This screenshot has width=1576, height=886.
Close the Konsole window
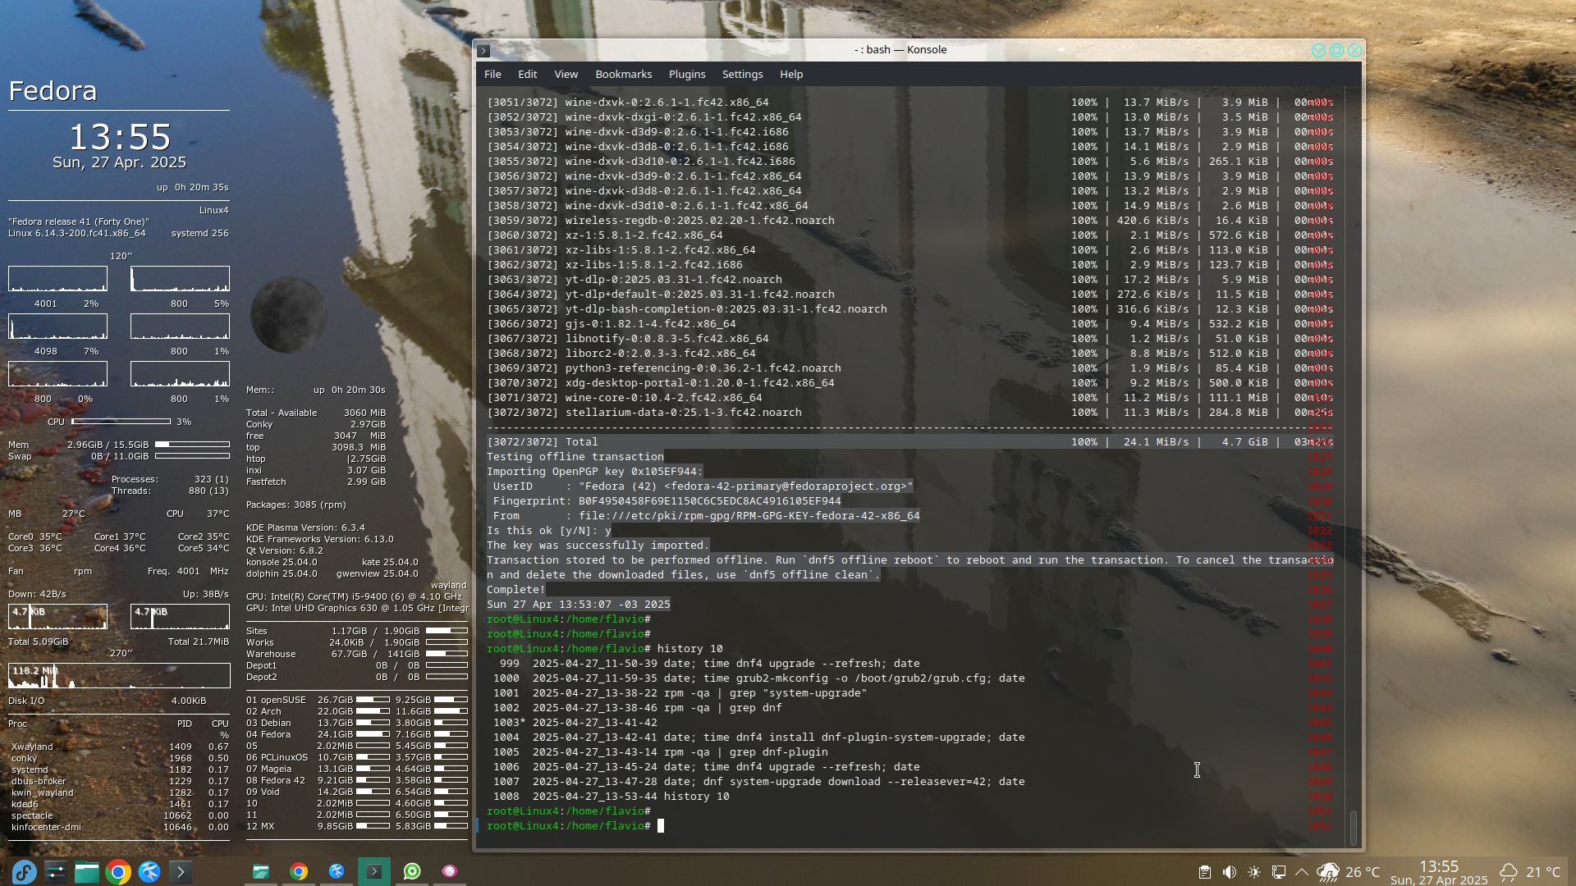1354,51
